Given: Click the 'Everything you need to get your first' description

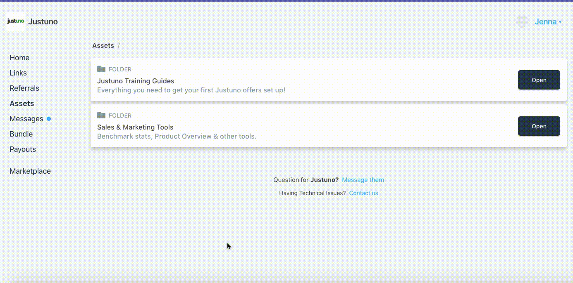Looking at the screenshot, I should click(x=191, y=90).
